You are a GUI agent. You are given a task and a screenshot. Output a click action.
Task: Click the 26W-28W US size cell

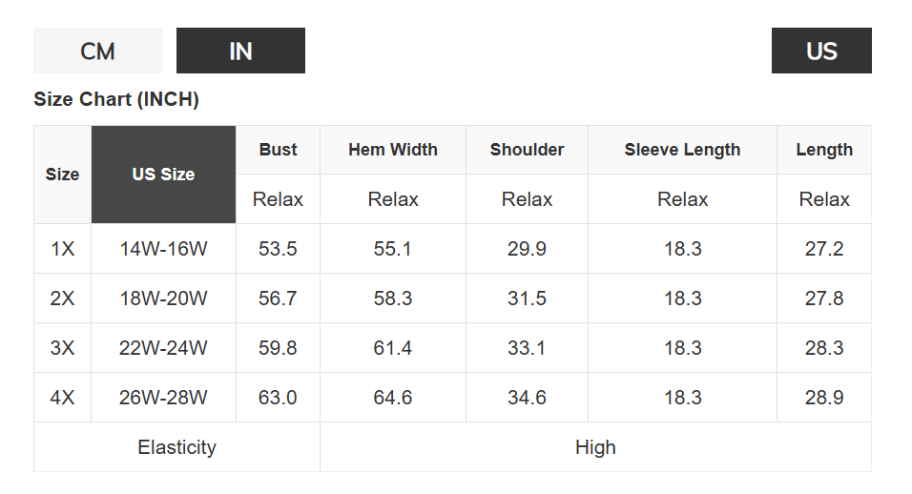point(163,398)
